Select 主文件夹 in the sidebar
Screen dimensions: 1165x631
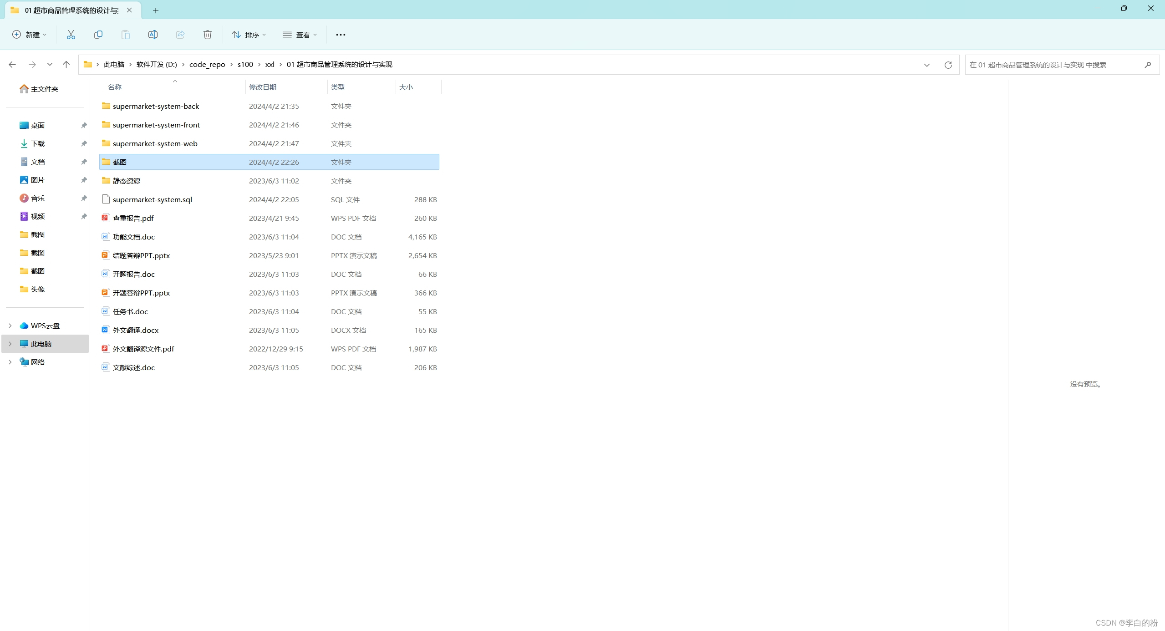[45, 89]
